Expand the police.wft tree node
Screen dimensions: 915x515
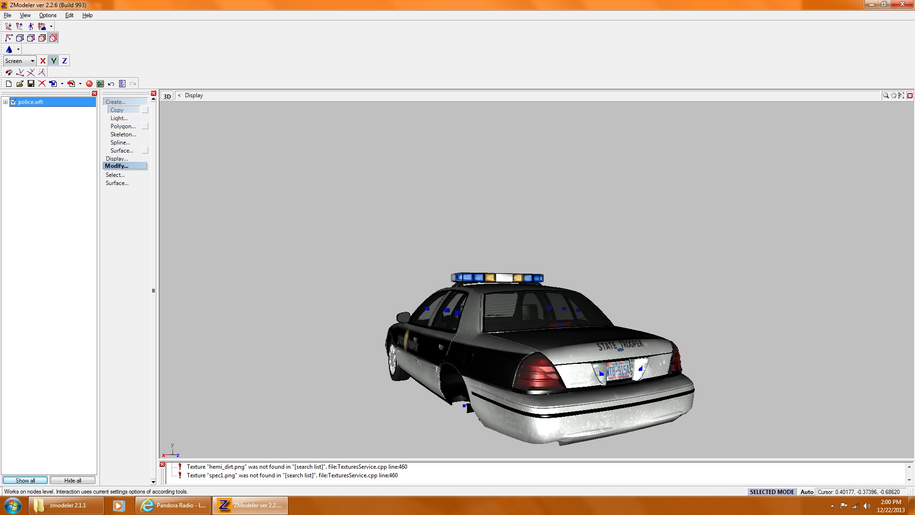click(x=5, y=102)
